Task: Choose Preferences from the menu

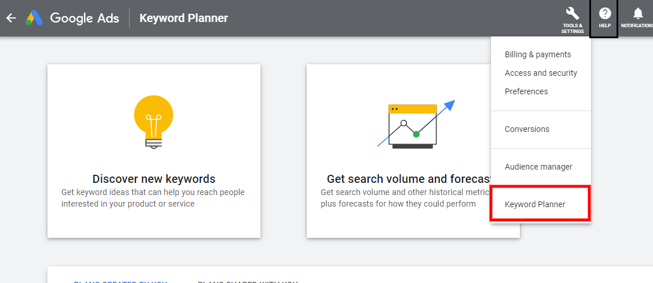Action: point(526,91)
